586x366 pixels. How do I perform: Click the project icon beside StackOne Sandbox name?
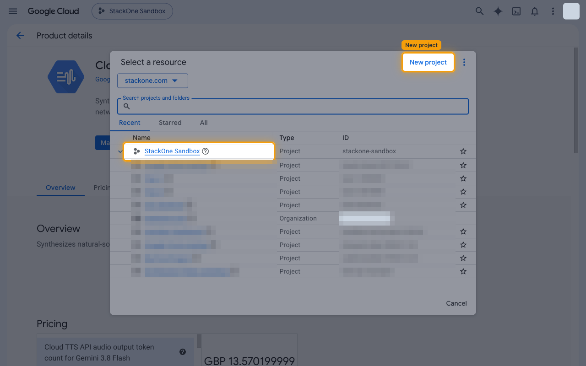click(136, 151)
